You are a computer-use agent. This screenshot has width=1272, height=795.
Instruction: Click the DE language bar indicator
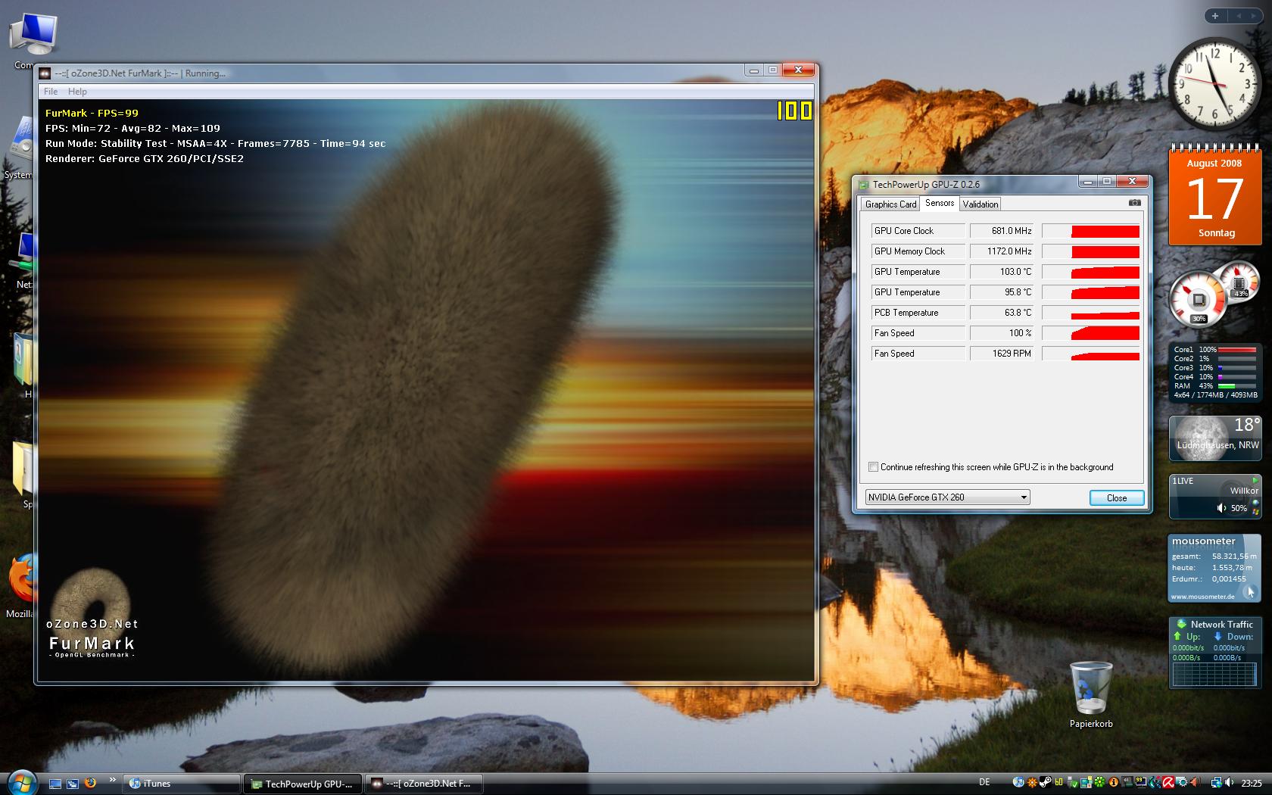[x=984, y=782]
